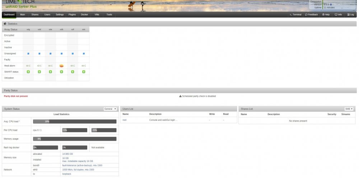Screen dimensions: 359x178
Task: Open the Tools tab
Action: [109, 15]
